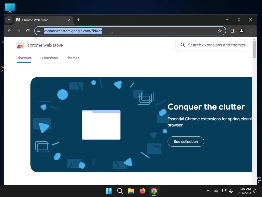Click the forward navigation arrow
This screenshot has height=197, width=262.
(x=19, y=31)
